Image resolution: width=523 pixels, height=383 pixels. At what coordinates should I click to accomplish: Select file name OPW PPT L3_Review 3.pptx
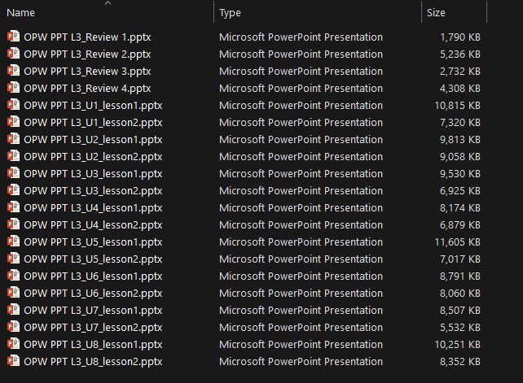(87, 72)
